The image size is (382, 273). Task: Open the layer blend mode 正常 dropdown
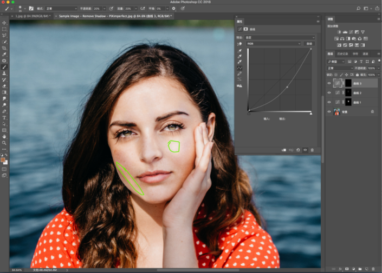339,68
